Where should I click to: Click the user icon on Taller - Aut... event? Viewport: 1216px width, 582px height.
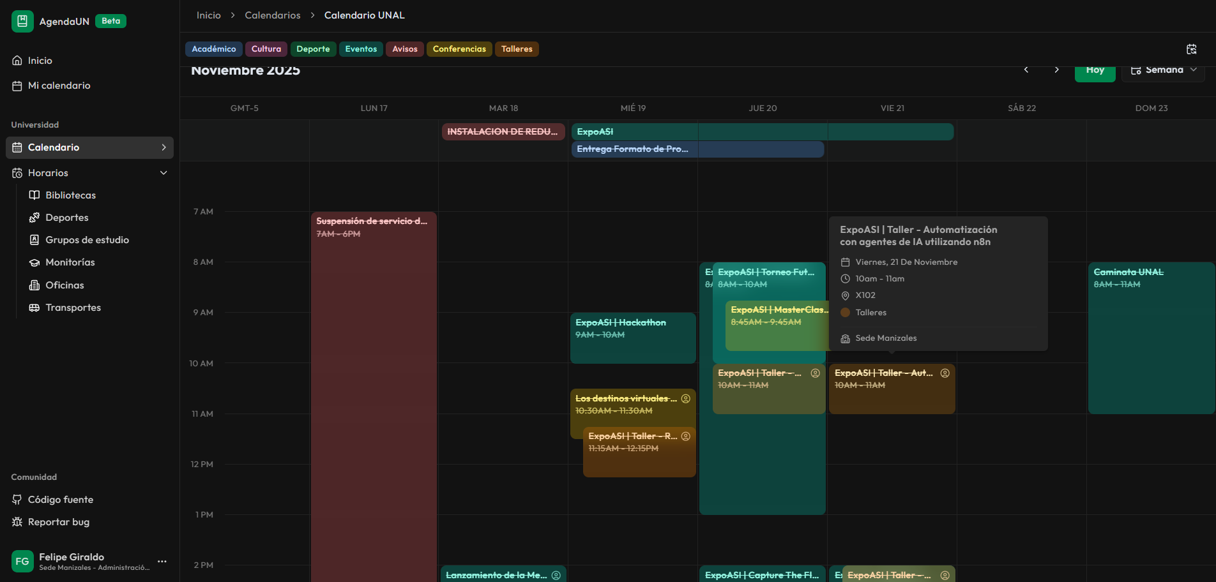pos(945,373)
